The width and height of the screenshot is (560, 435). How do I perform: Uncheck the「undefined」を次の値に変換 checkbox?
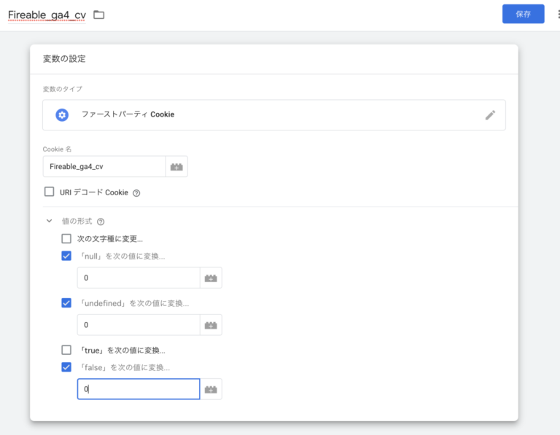point(67,302)
